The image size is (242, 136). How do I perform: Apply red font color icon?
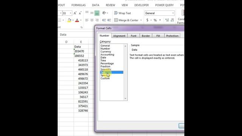(77, 20)
